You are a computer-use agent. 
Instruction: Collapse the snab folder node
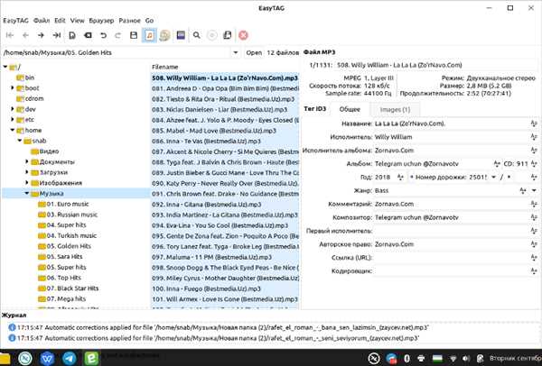20,141
